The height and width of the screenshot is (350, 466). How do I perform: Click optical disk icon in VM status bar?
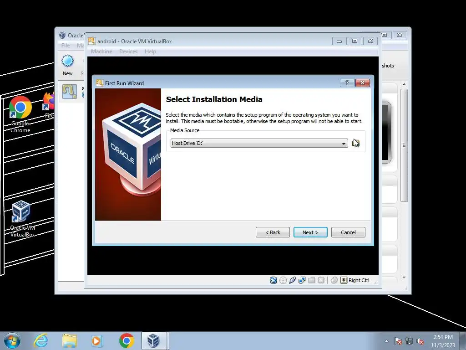pos(283,280)
